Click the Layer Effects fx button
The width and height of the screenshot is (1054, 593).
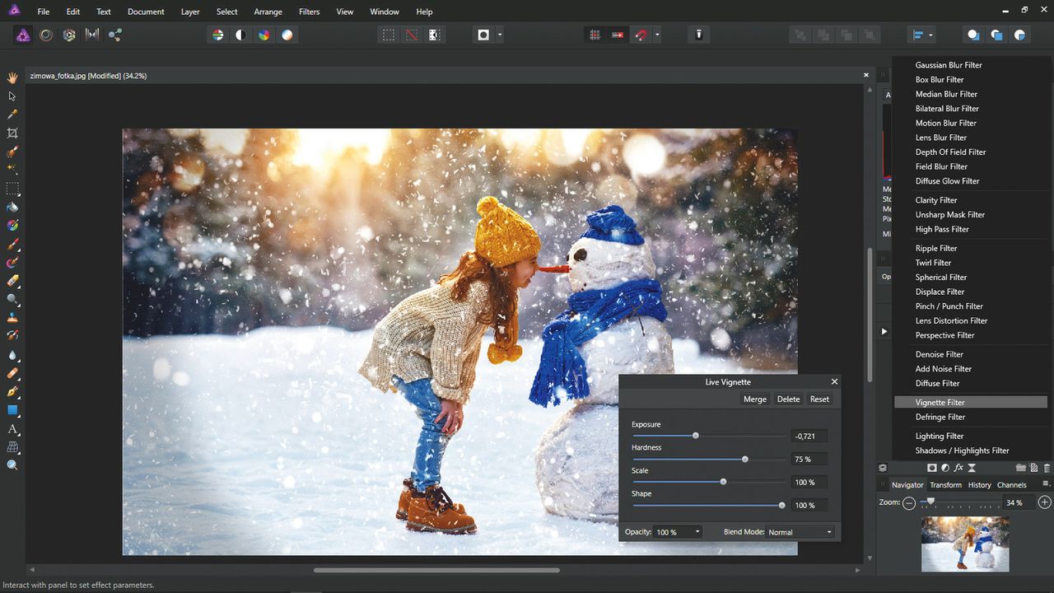click(x=958, y=468)
